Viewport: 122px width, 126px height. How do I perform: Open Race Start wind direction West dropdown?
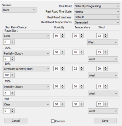(x=102, y=42)
